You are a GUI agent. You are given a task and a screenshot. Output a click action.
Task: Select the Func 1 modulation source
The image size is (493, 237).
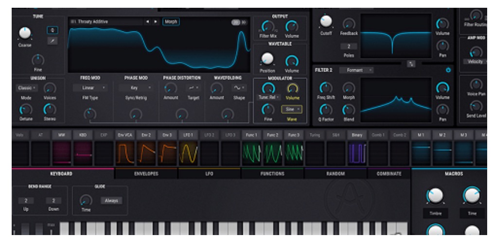pyautogui.click(x=251, y=135)
